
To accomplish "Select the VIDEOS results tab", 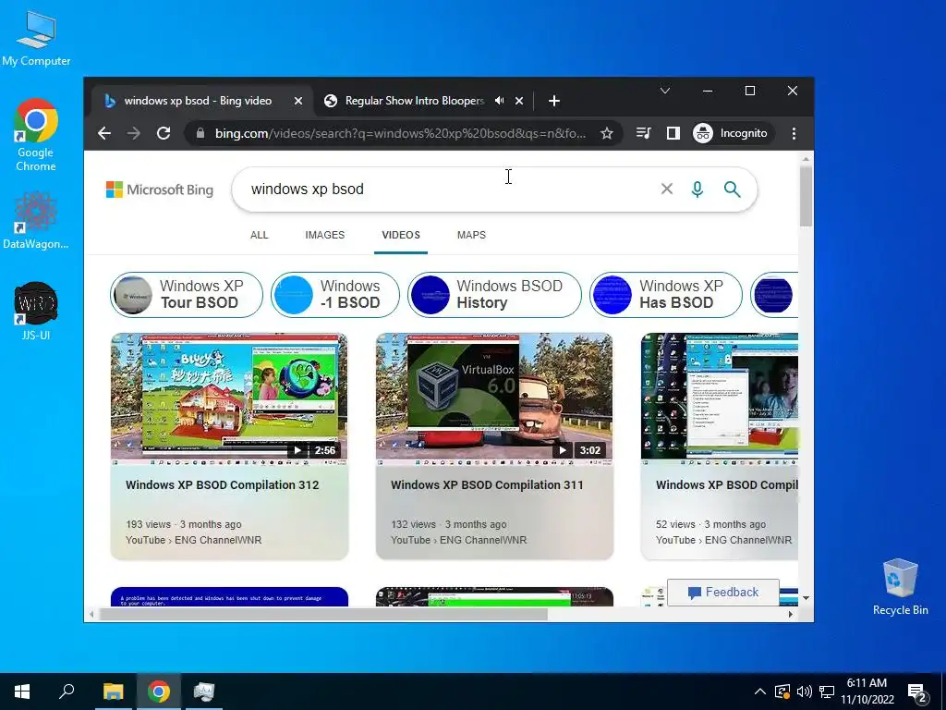I will 401,235.
